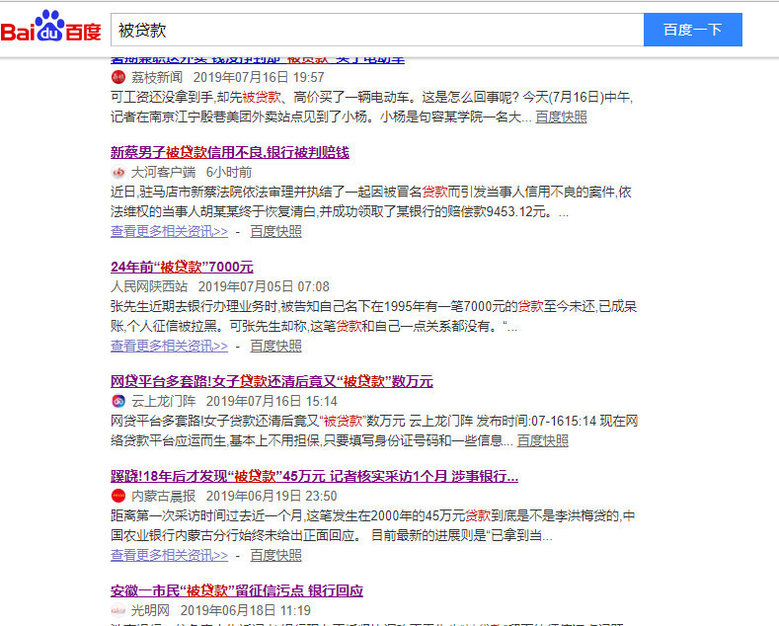Click the 云上龙门阵 source name
This screenshot has width=779, height=626.
[164, 401]
